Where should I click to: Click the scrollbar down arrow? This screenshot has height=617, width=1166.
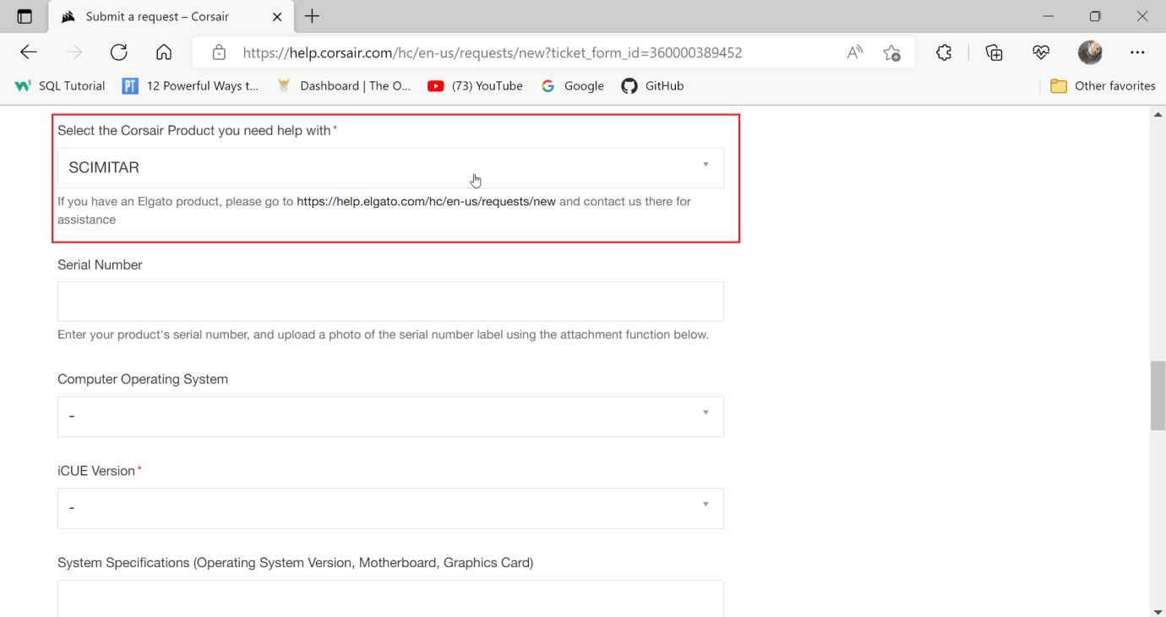(x=1158, y=610)
